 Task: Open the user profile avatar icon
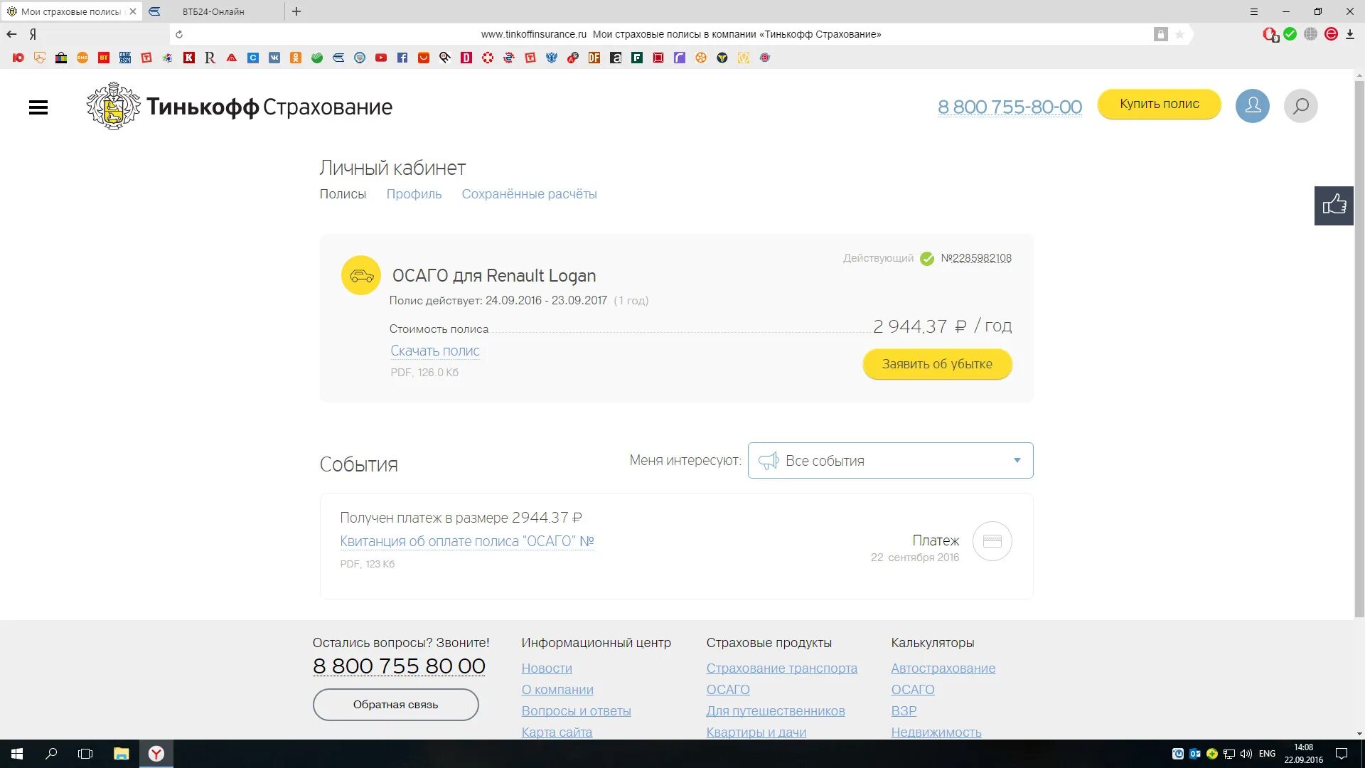click(1252, 106)
